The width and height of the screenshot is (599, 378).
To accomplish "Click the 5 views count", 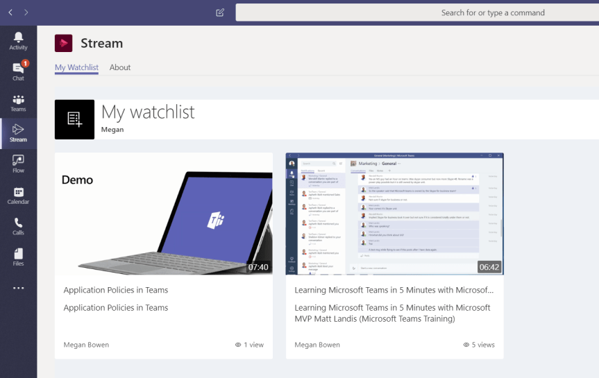I will click(479, 345).
